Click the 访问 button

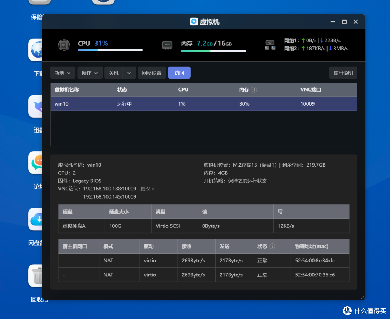(179, 72)
